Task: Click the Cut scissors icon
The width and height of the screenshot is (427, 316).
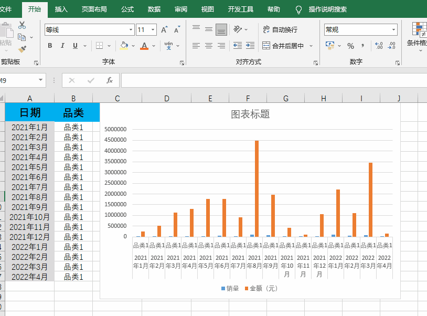Action: coord(22,25)
